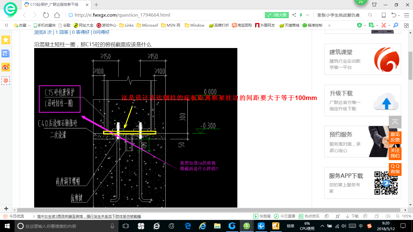Open sidebar yellow star favorites icon
The width and height of the screenshot is (413, 232).
coord(6,40)
